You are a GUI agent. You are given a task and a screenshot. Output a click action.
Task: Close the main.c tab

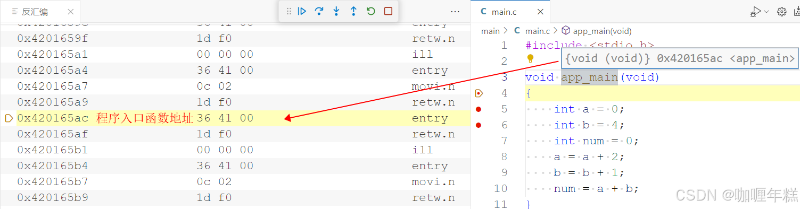click(540, 11)
